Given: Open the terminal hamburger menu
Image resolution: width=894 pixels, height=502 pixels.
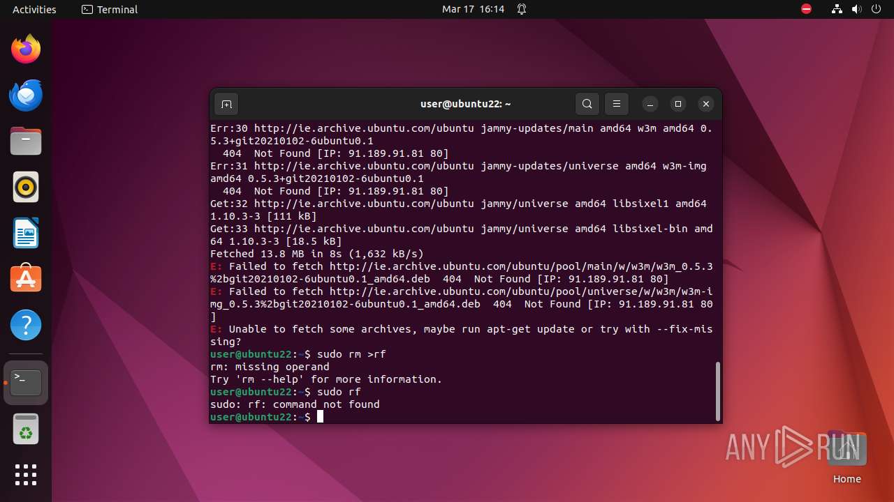Looking at the screenshot, I should [617, 104].
